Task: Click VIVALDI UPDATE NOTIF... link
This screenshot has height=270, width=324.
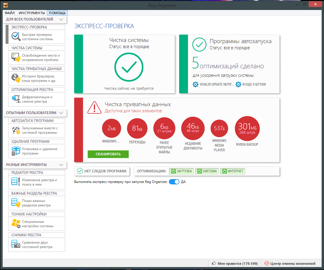Action: 217,84
